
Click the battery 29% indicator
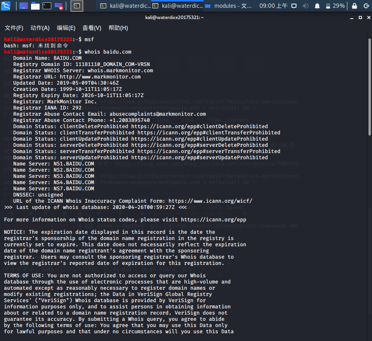[335, 6]
